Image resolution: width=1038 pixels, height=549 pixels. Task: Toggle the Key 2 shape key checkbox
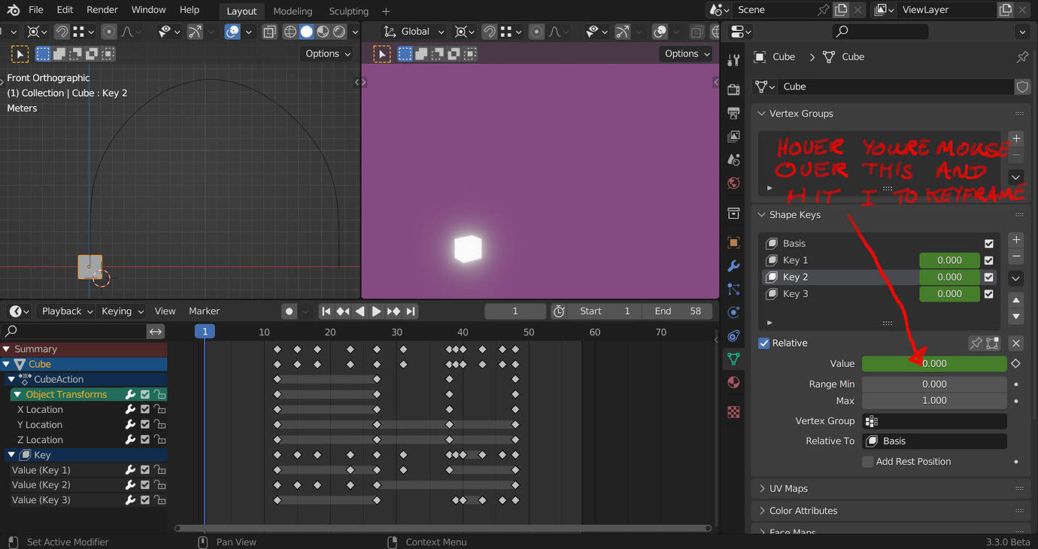click(989, 278)
